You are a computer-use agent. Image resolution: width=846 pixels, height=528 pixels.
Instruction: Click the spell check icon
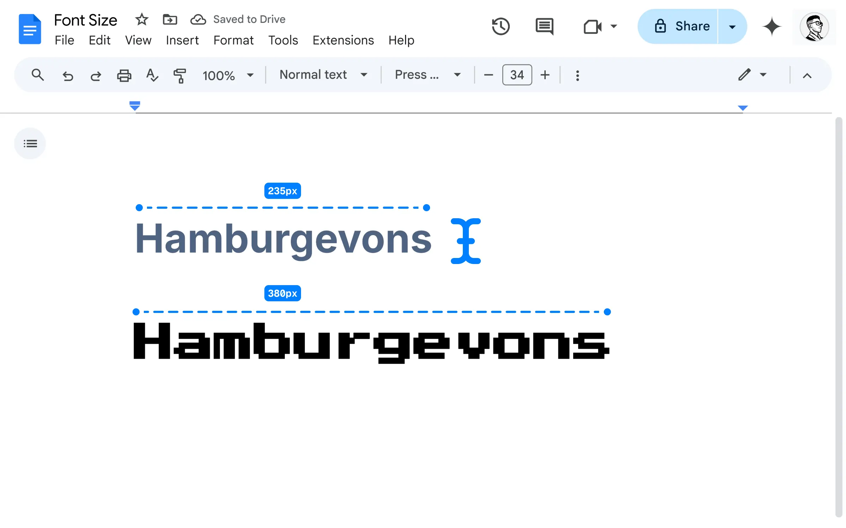point(152,75)
